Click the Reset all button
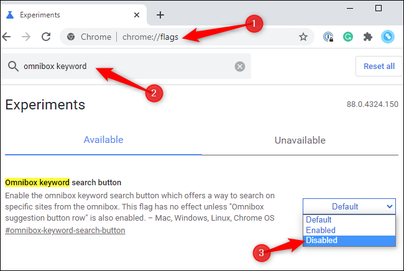 (379, 67)
